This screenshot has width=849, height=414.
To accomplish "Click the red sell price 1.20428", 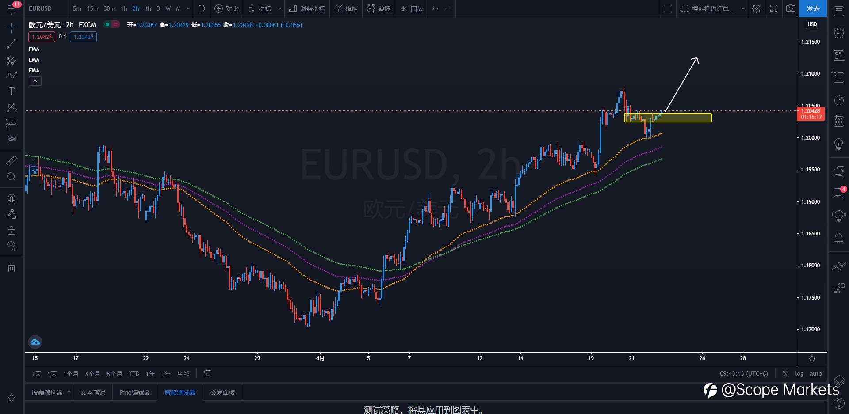I will pyautogui.click(x=42, y=37).
